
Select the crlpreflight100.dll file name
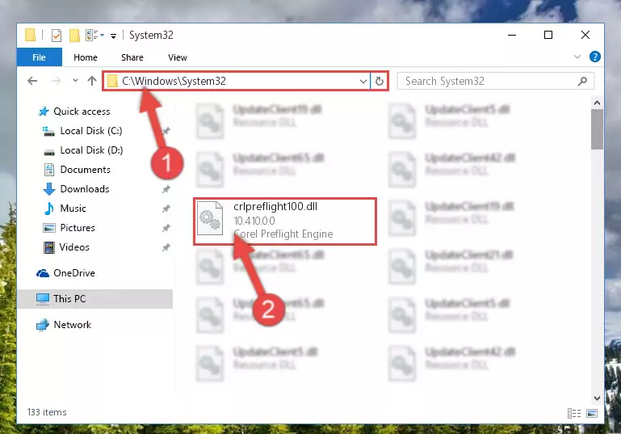(275, 207)
